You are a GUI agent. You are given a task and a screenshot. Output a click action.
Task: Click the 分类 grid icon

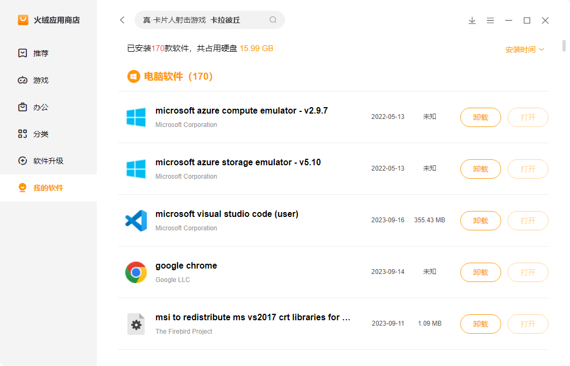click(23, 134)
